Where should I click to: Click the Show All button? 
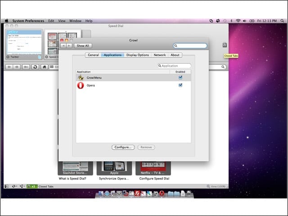[83, 45]
